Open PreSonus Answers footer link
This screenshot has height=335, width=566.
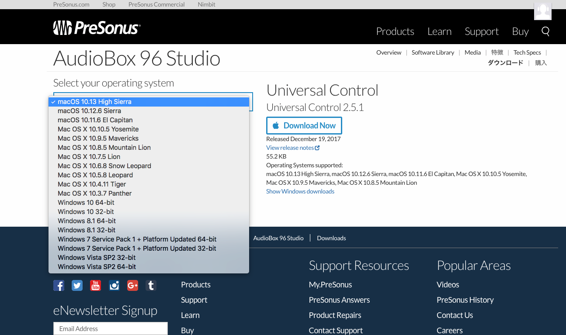click(x=339, y=300)
